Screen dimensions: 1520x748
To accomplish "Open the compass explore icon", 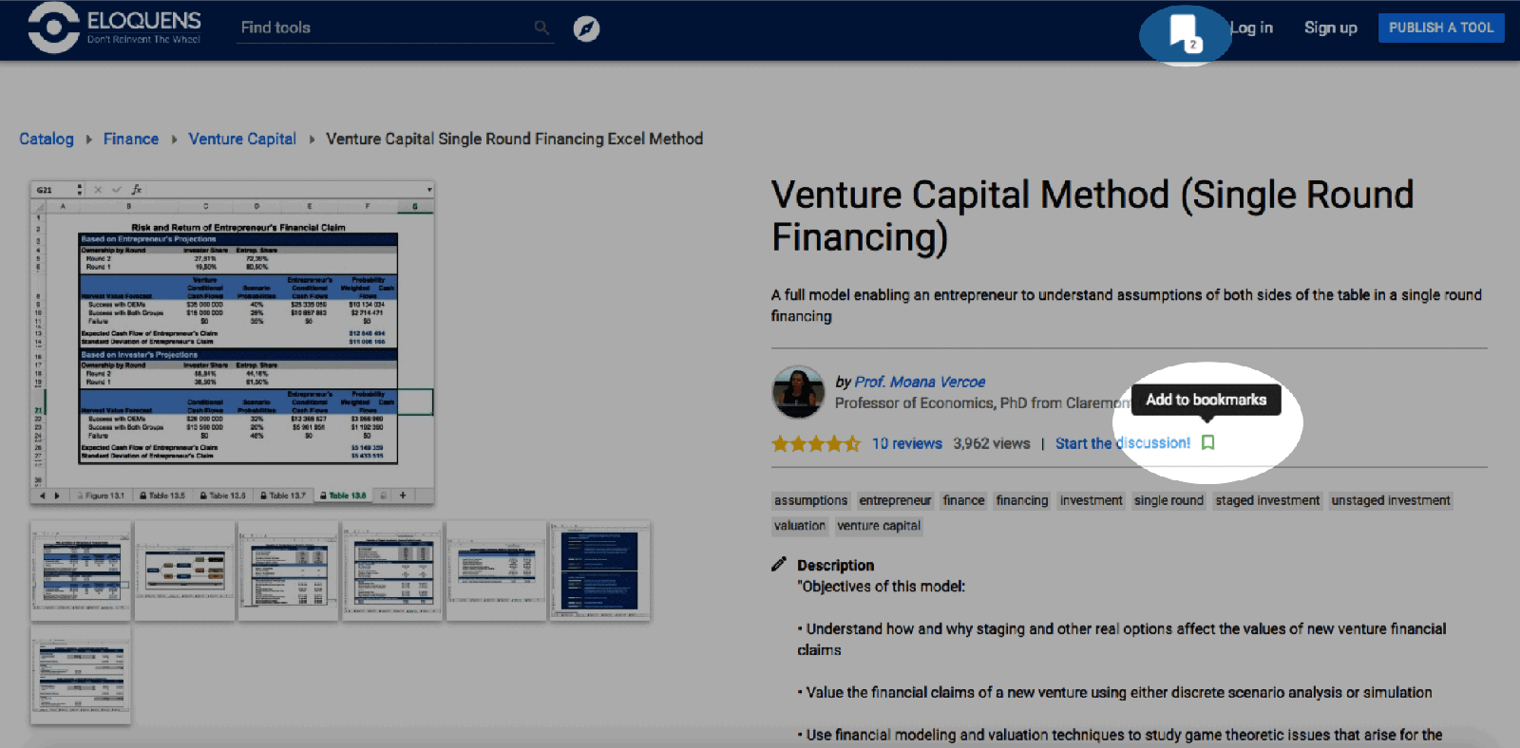I will [586, 28].
